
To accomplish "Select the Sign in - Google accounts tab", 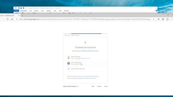I will point(10,16).
